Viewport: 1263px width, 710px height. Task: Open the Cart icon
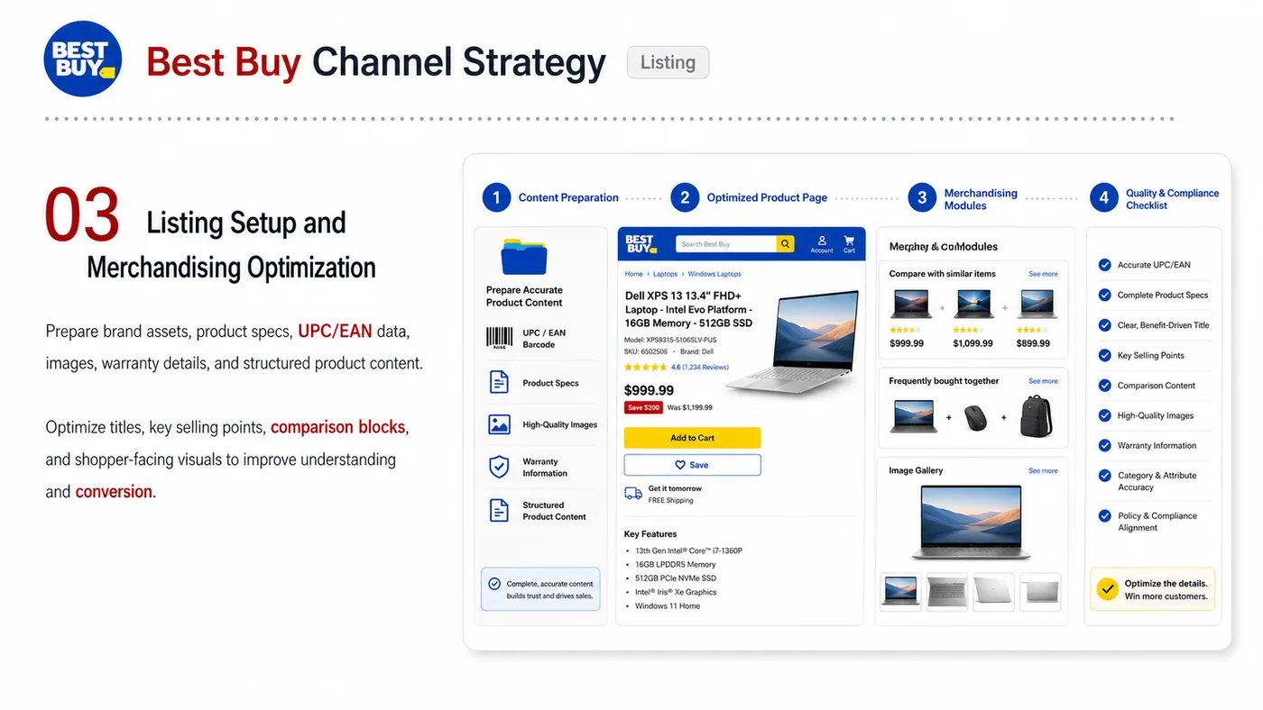pyautogui.click(x=849, y=244)
